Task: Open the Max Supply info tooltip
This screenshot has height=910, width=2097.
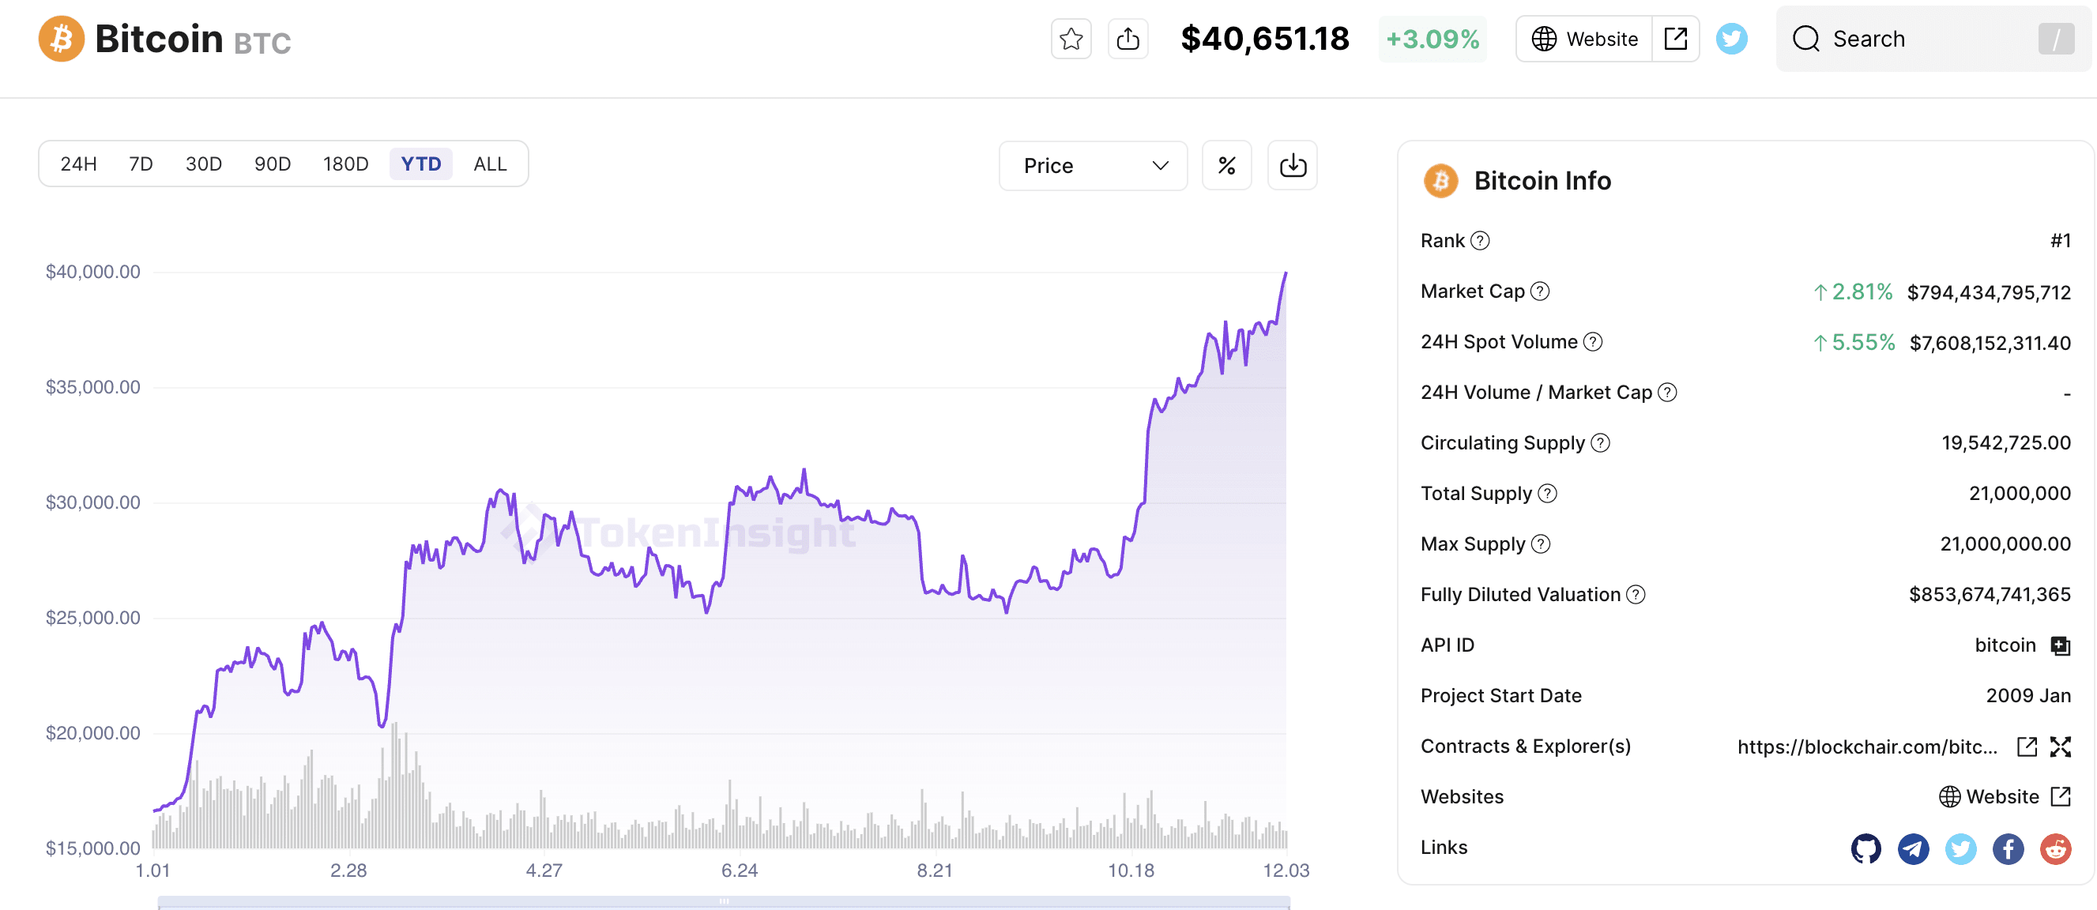Action: point(1540,544)
